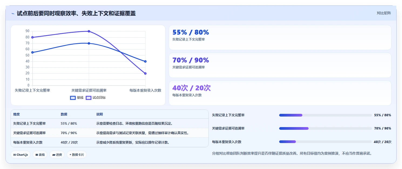Click the 关键需求证据可追溯率 progress bar

coord(325,128)
